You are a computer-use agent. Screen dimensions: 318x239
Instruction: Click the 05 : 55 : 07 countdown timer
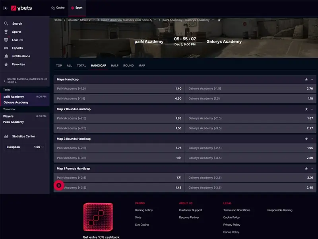tap(185, 39)
